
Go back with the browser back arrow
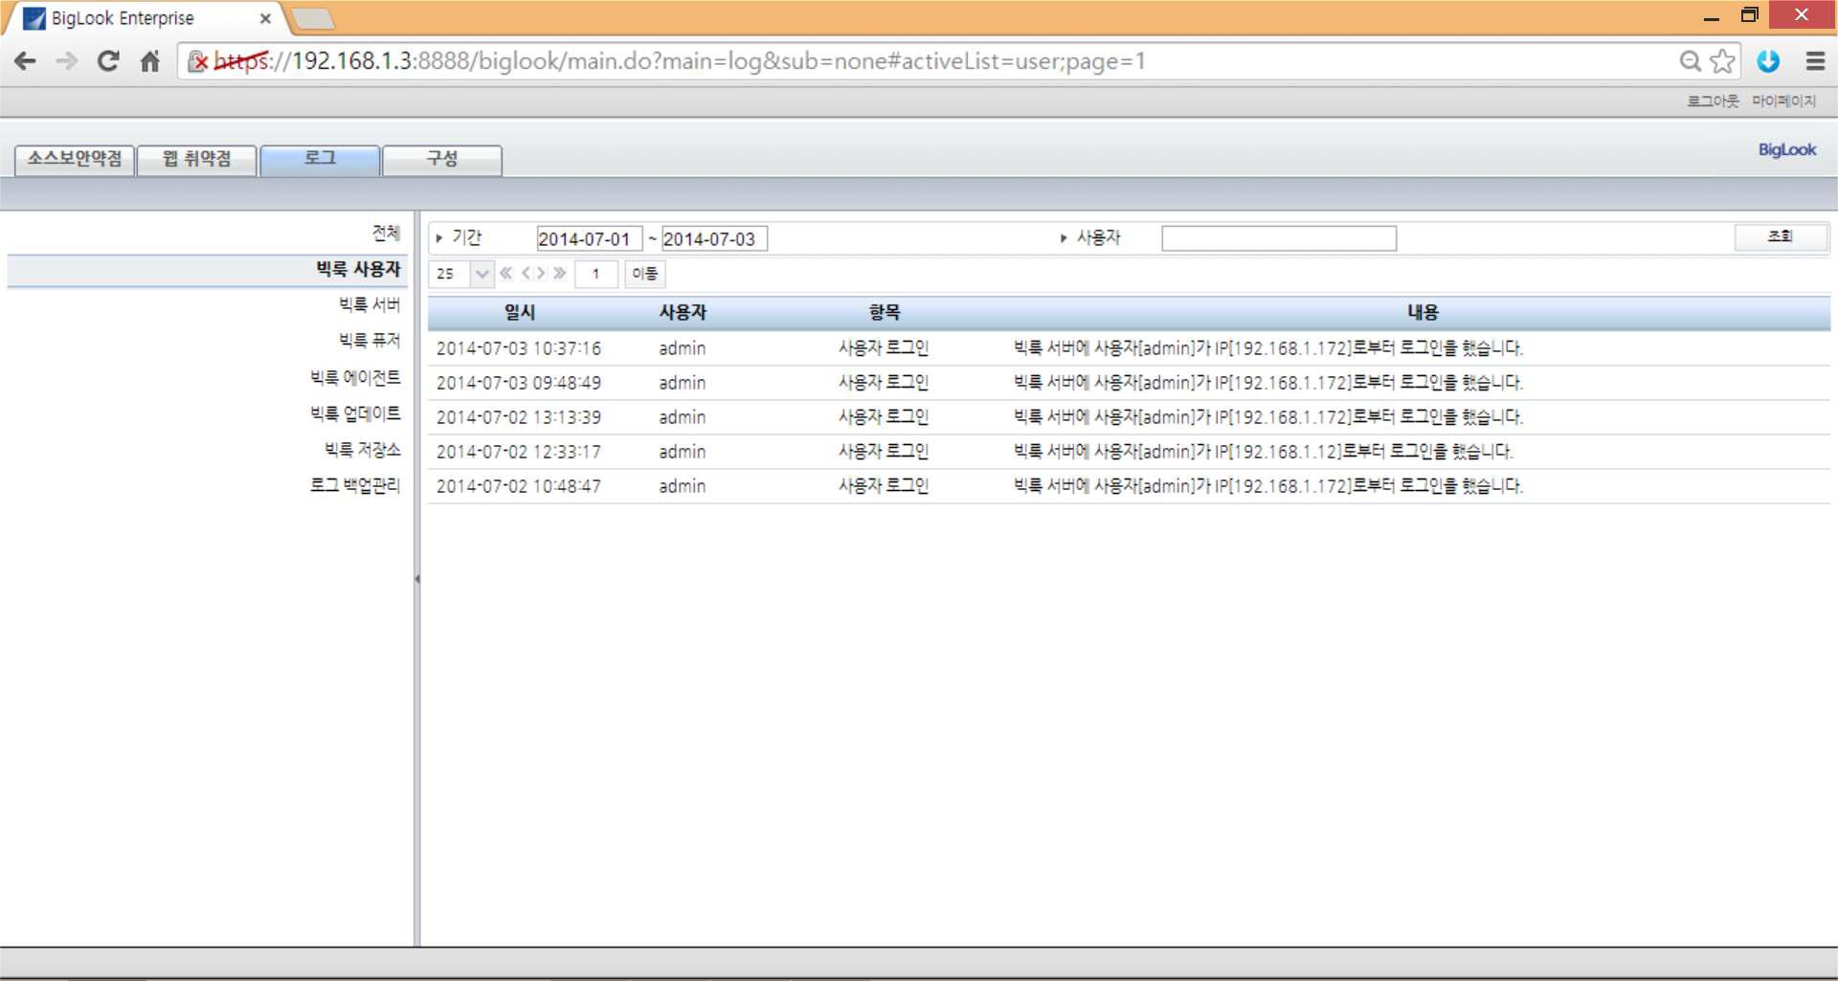(x=26, y=61)
